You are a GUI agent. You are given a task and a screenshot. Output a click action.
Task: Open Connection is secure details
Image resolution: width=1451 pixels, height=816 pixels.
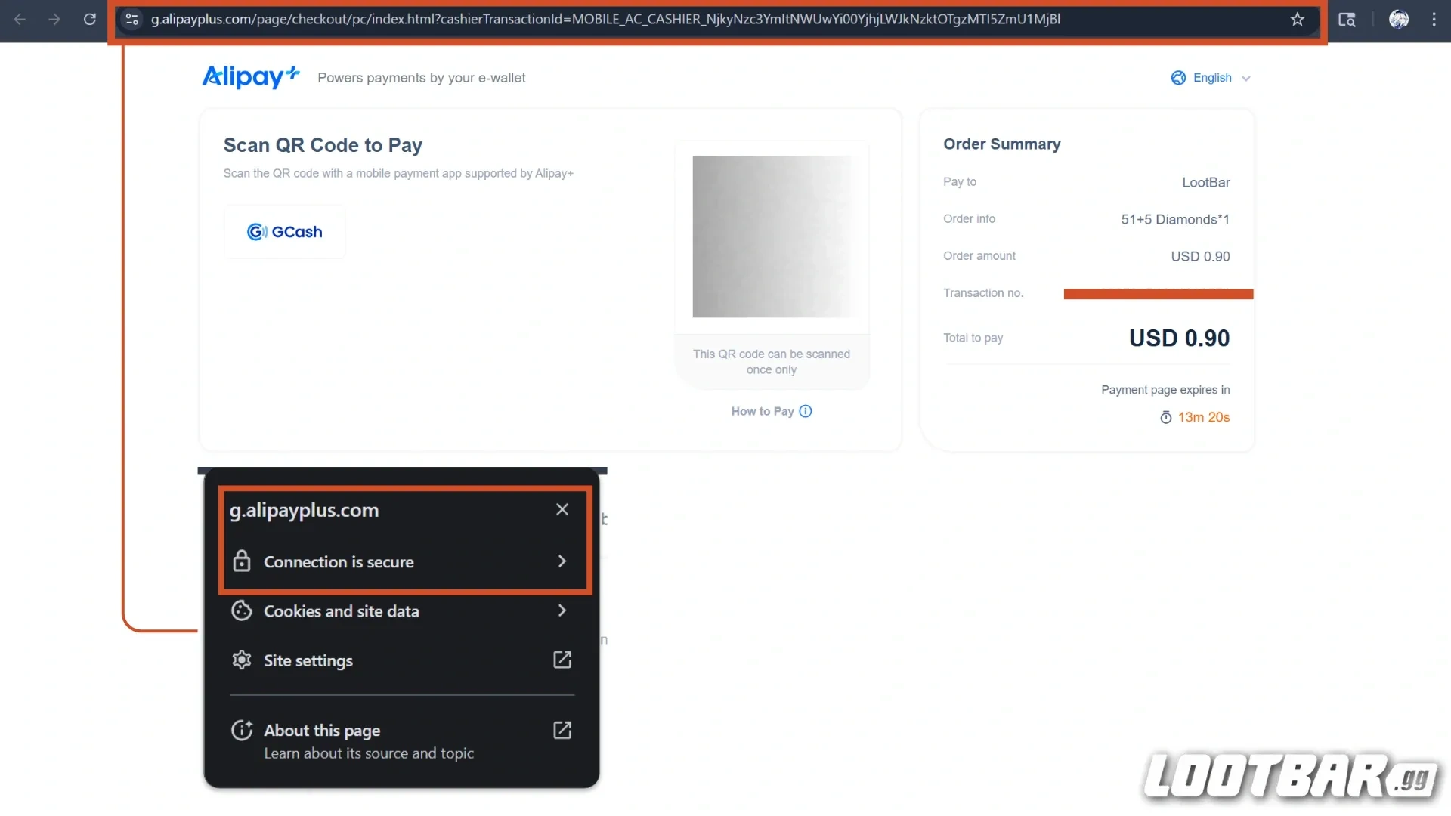pyautogui.click(x=402, y=561)
